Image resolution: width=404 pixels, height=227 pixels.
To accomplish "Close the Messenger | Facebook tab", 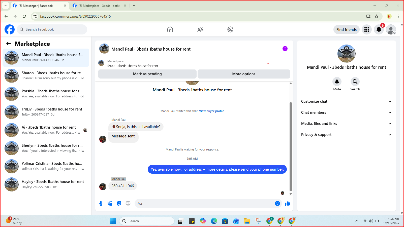I will click(65, 6).
